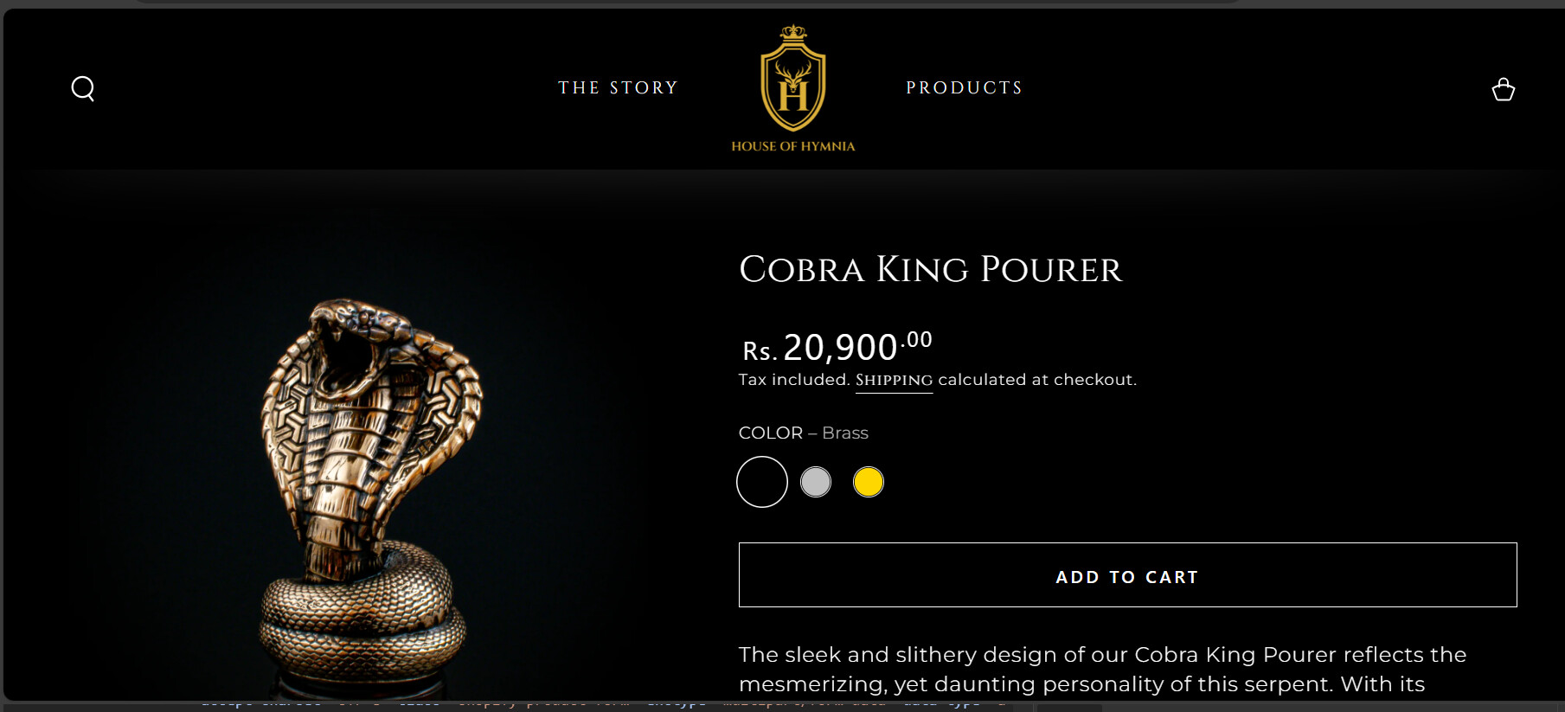Follow the Shipping policy link
This screenshot has height=712, width=1565.
[894, 380]
